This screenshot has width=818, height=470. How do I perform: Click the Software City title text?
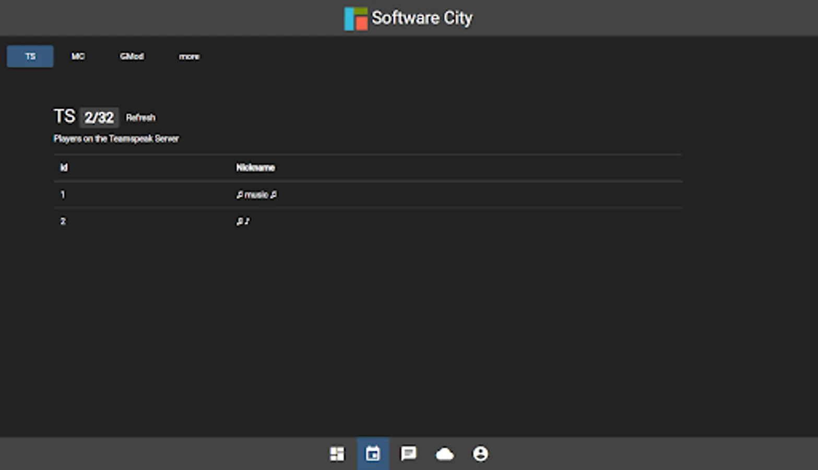click(x=422, y=18)
